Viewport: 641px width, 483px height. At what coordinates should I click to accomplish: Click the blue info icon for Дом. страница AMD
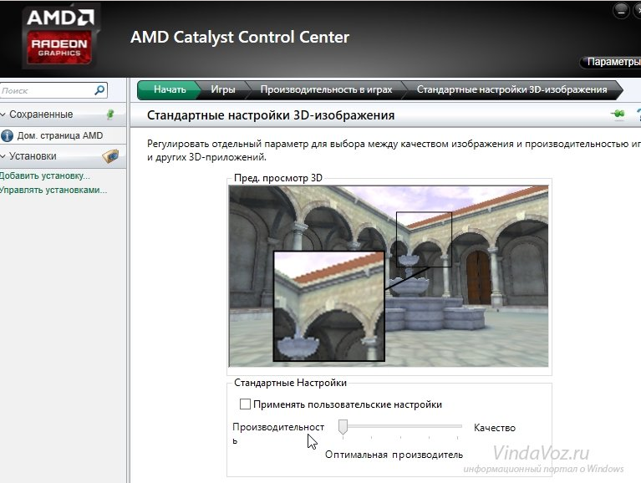[x=7, y=135]
